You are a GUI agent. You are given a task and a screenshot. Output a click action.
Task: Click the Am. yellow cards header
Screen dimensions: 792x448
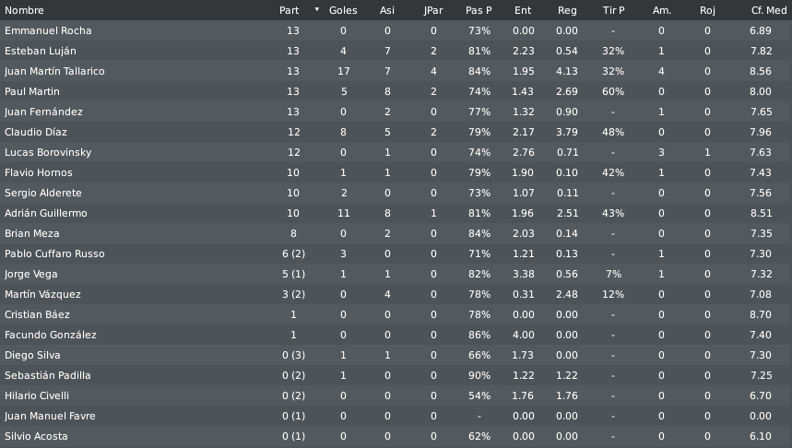pyautogui.click(x=662, y=10)
